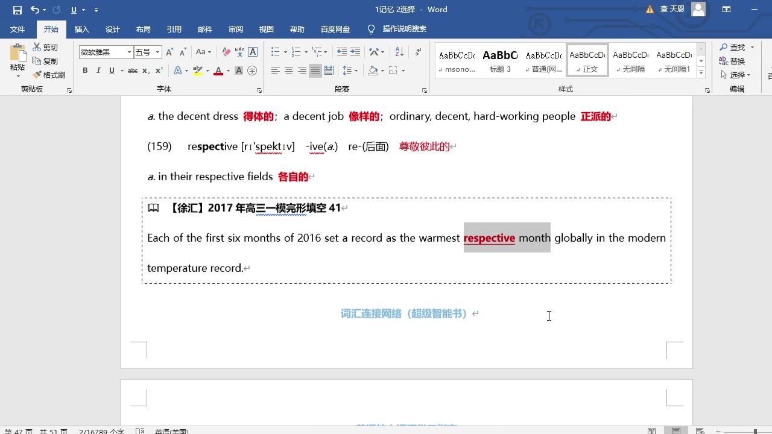
Task: Open the borders dropdown arrow
Action: [403, 71]
